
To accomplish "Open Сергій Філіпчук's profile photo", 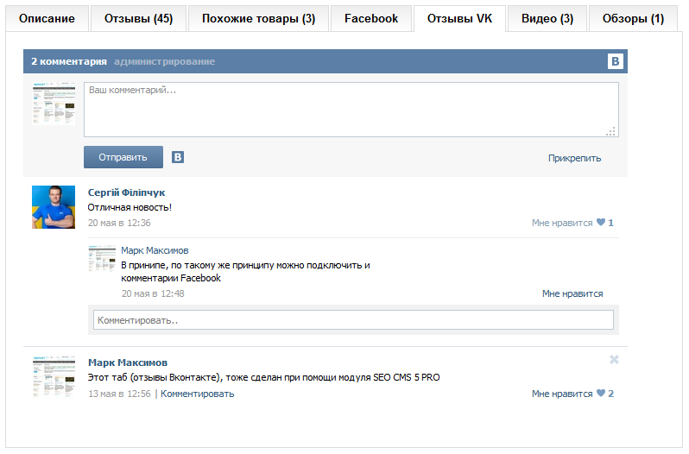I will tap(54, 207).
